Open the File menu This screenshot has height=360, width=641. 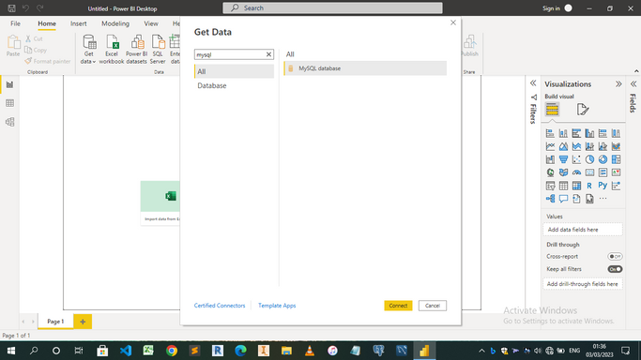pyautogui.click(x=15, y=23)
